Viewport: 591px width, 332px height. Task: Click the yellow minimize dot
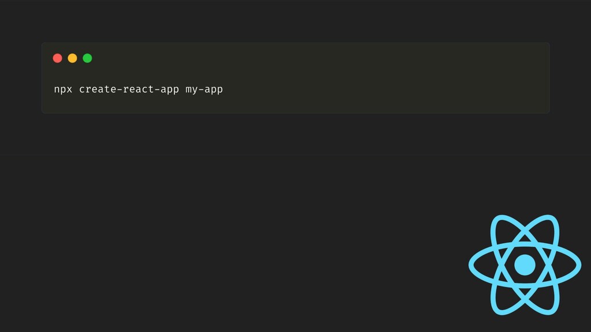pyautogui.click(x=73, y=58)
